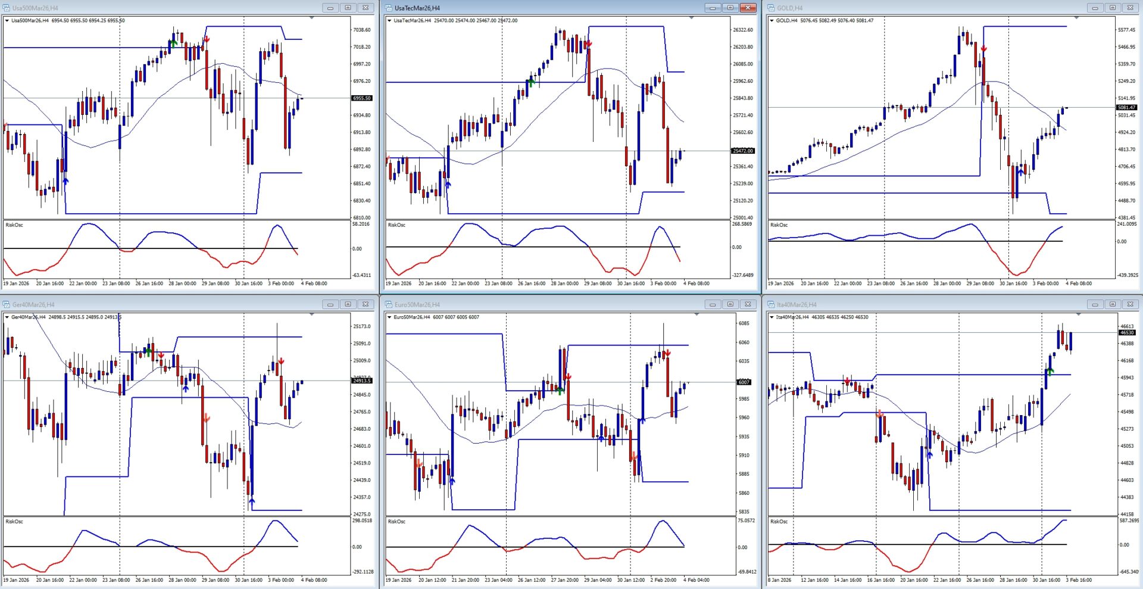Viewport: 1143px width, 589px height.
Task: Select the green up arrow on Ita40Mar26 chart
Action: point(1050,372)
